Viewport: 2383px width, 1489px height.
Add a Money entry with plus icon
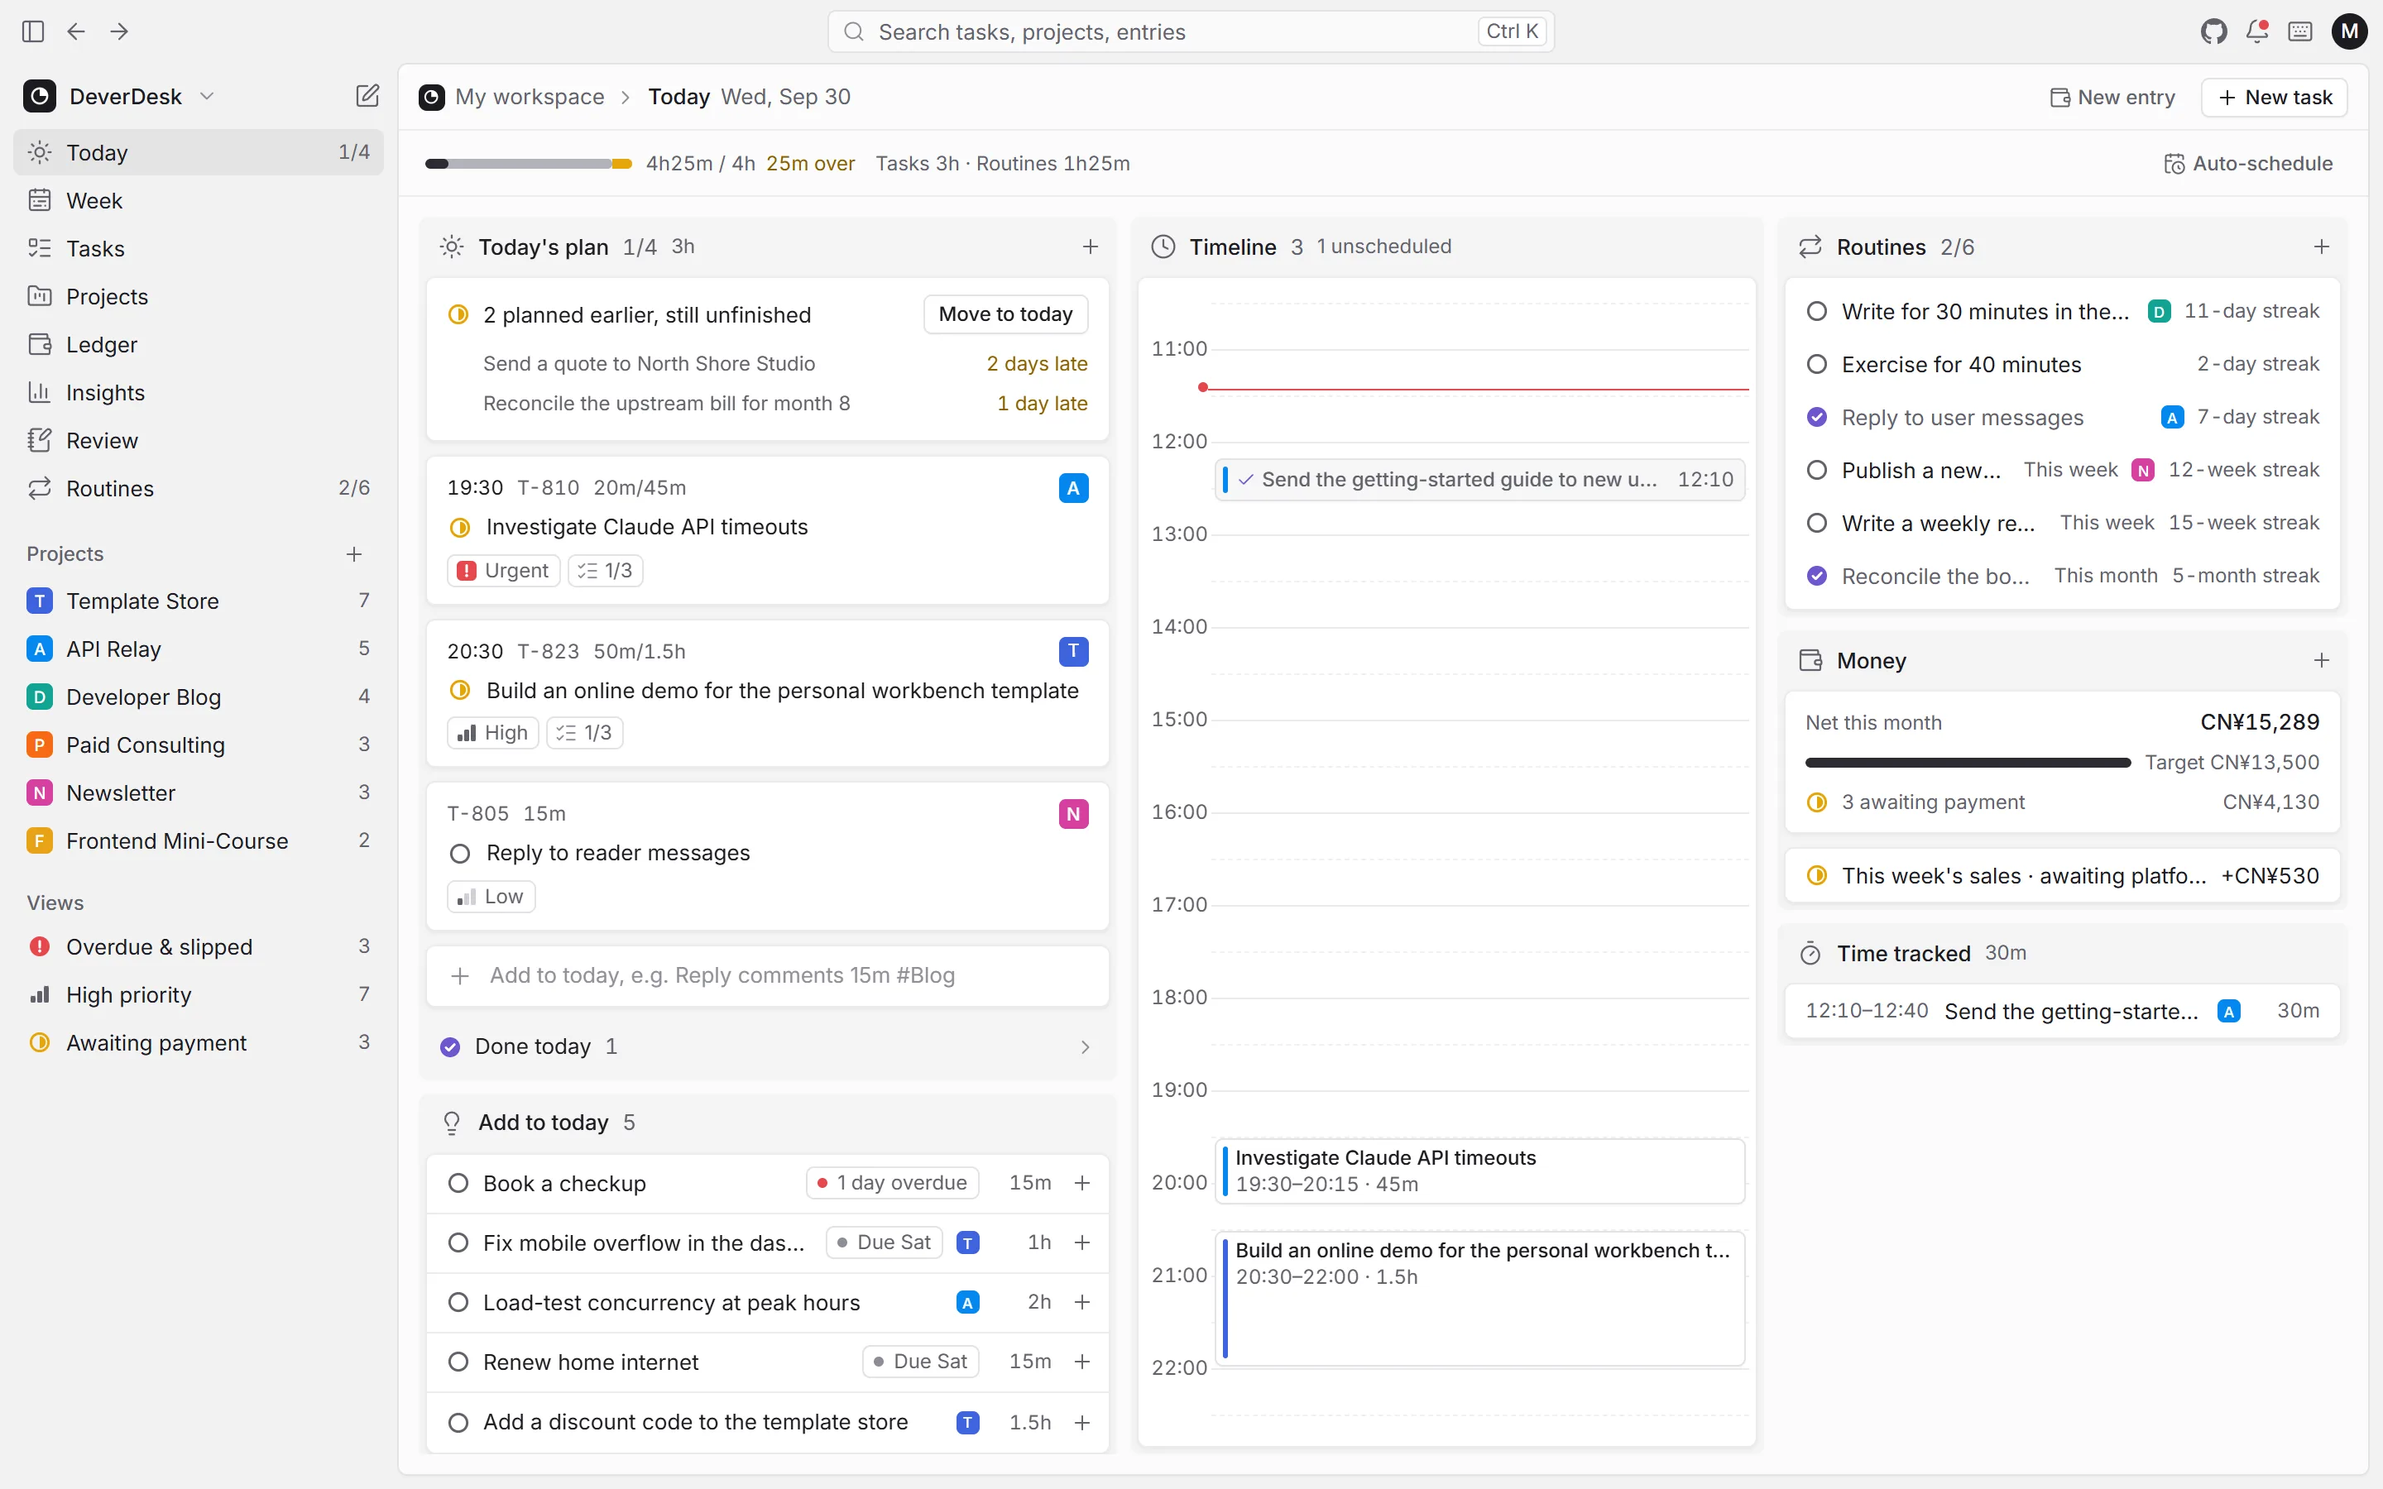click(2321, 660)
